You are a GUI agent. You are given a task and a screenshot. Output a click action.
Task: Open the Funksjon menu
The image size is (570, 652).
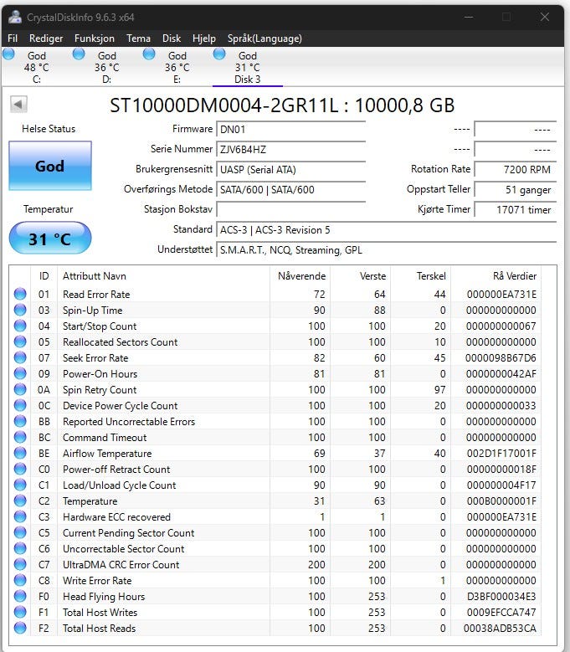pos(94,39)
